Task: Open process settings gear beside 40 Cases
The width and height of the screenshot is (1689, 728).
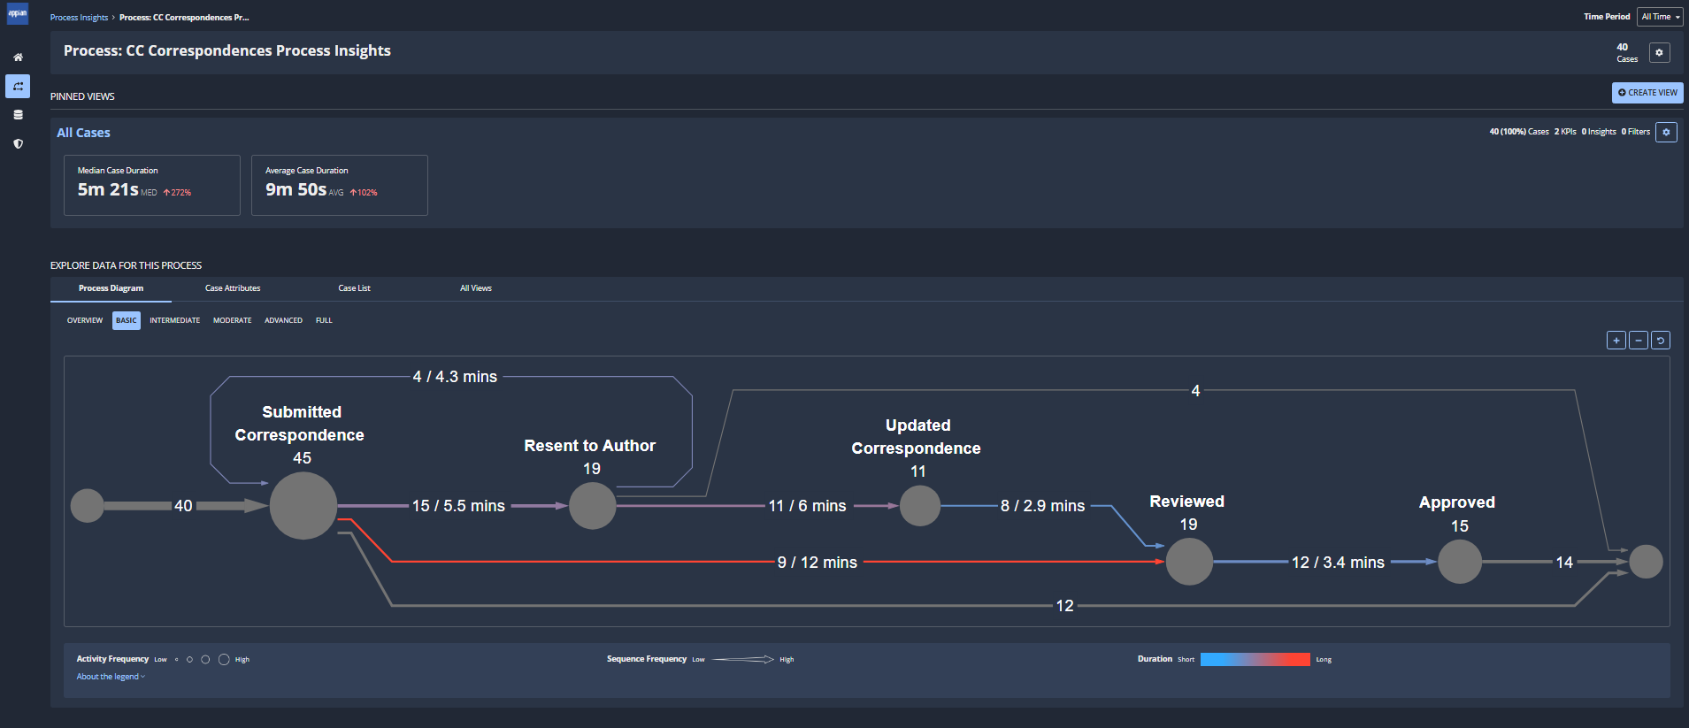Action: pyautogui.click(x=1659, y=53)
